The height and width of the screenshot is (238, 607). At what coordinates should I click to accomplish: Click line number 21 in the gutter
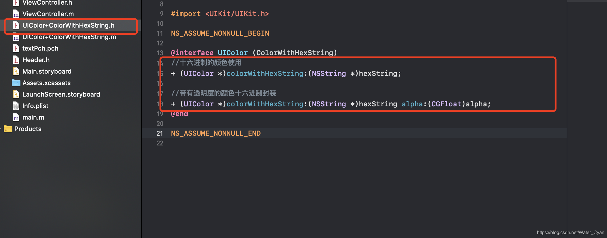160,133
